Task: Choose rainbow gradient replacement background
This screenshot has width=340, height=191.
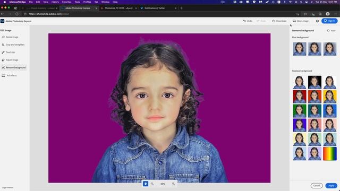Action: 330,154
